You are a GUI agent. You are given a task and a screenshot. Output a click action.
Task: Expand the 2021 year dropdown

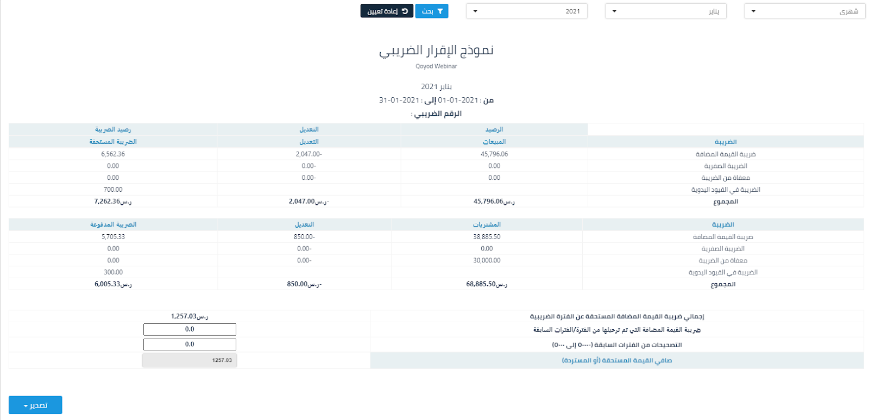point(526,11)
